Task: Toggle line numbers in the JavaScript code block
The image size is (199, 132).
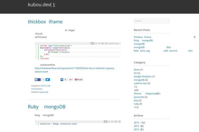Action: 92,44
